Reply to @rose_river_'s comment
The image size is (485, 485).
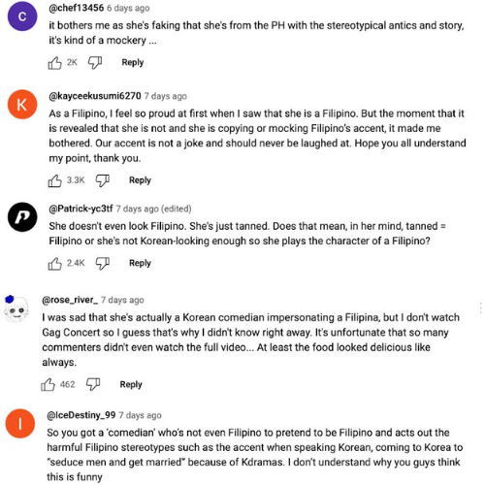131,384
